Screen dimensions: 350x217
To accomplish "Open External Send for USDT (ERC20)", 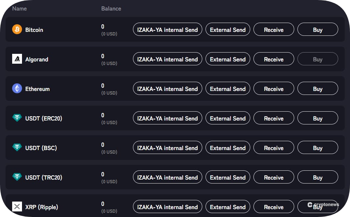I will [x=228, y=118].
